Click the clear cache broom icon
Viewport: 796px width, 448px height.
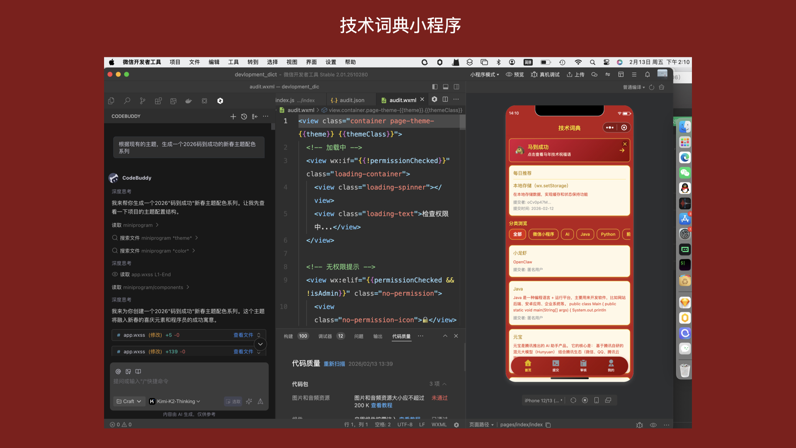(662, 87)
